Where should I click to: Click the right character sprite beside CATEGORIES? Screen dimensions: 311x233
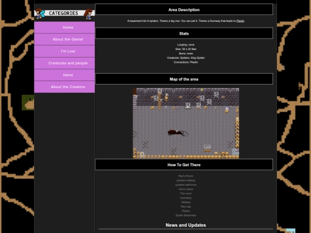(88, 14)
